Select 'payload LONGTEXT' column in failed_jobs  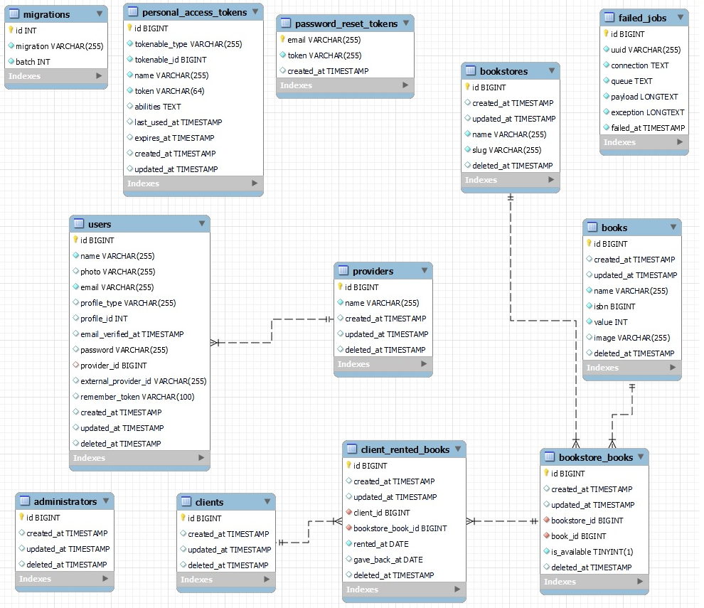644,97
